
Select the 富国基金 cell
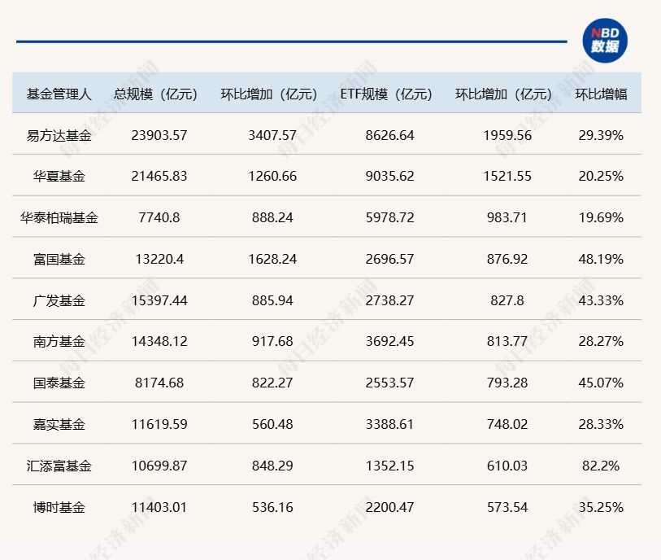click(59, 259)
